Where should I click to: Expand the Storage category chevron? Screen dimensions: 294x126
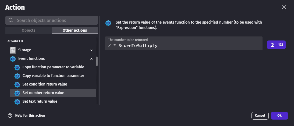(x=91, y=50)
